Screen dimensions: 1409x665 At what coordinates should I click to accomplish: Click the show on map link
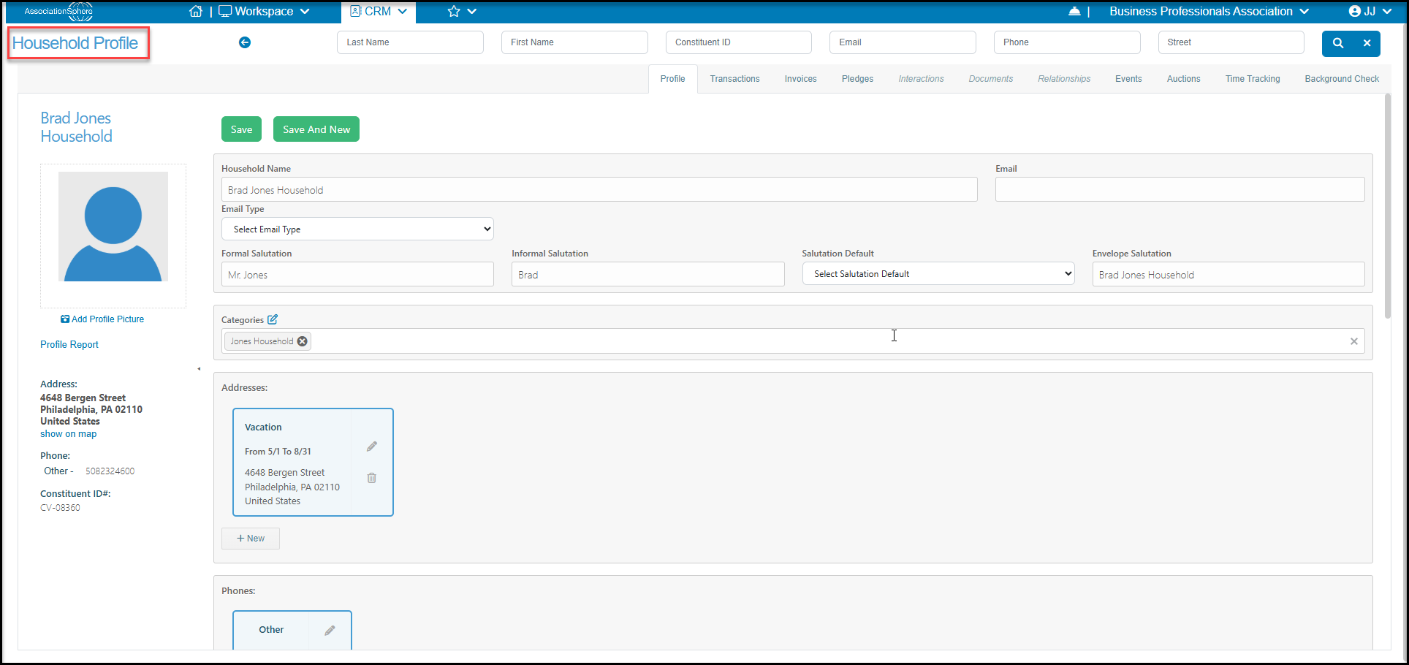pos(68,434)
